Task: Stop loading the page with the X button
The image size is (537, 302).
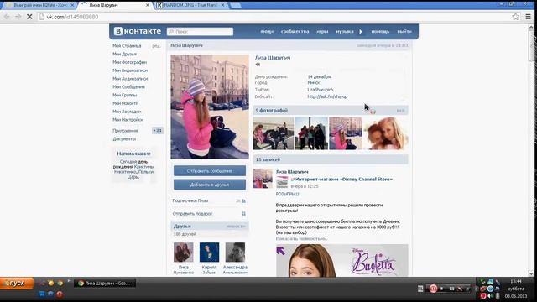Action: tap(29, 17)
